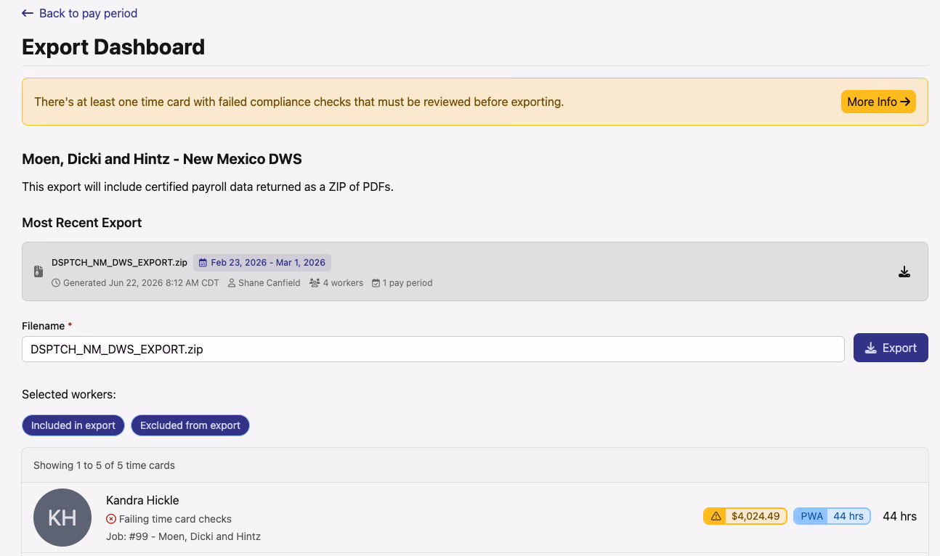This screenshot has width=940, height=556.
Task: Click the Failing time card checks label
Action: tap(175, 519)
